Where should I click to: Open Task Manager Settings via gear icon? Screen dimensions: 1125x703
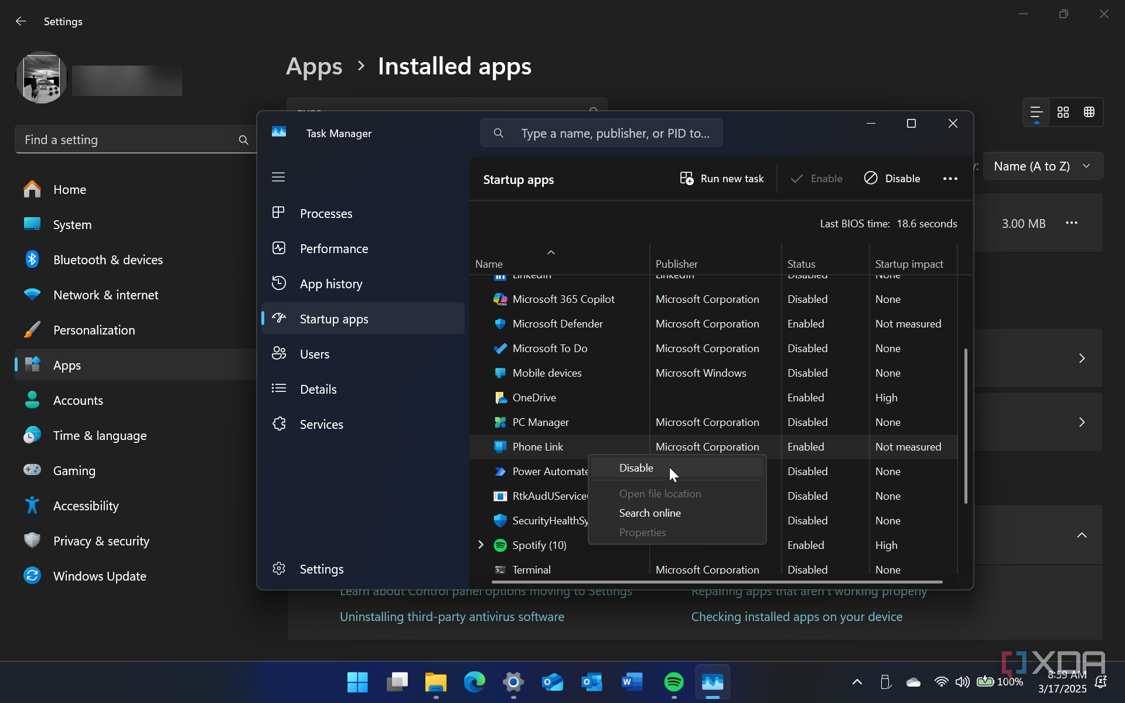(x=279, y=569)
